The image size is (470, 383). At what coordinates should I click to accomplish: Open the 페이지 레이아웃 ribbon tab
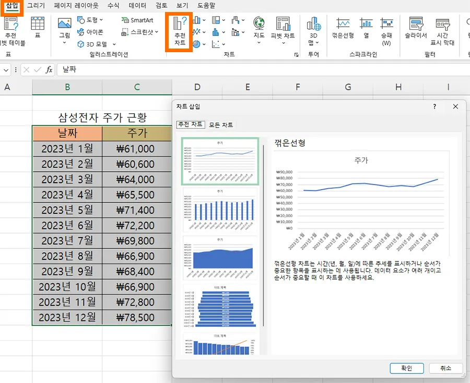coord(76,5)
